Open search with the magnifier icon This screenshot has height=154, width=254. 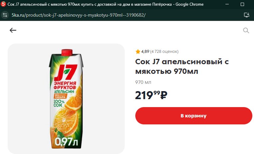[x=246, y=30]
